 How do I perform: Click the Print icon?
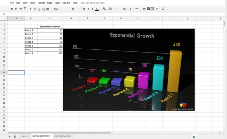click(12, 9)
